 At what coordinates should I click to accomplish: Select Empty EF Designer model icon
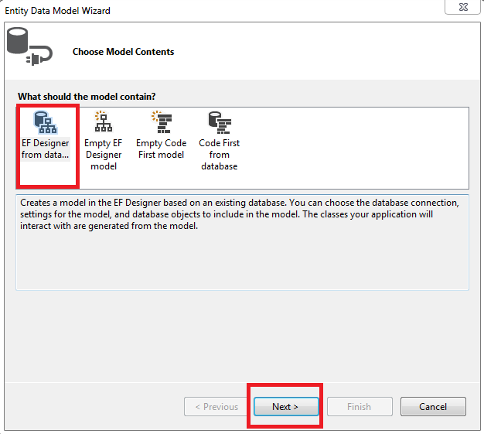coord(103,121)
